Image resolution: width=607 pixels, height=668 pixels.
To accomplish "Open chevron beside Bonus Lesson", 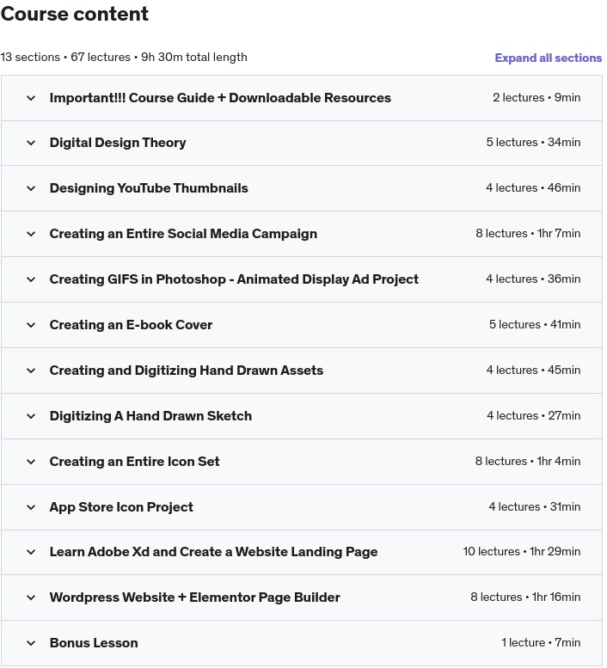I will [31, 643].
